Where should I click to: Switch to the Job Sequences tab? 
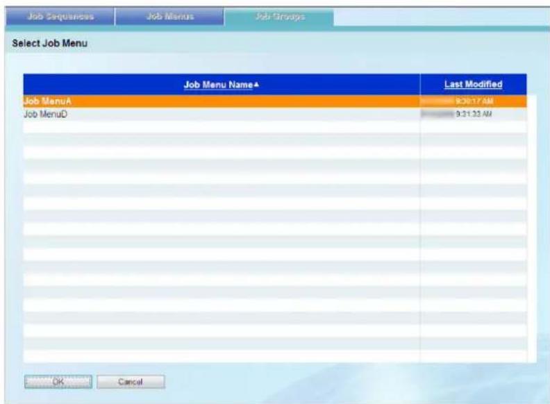coord(60,17)
